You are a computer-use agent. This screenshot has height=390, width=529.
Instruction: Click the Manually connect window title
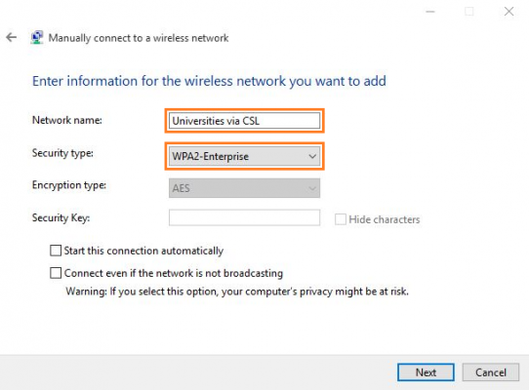pyautogui.click(x=139, y=38)
